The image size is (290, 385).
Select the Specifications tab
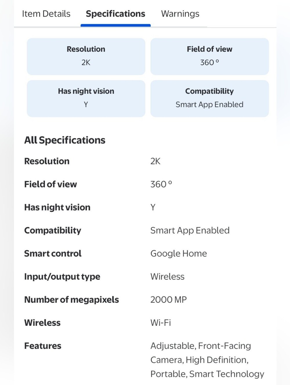click(x=115, y=14)
